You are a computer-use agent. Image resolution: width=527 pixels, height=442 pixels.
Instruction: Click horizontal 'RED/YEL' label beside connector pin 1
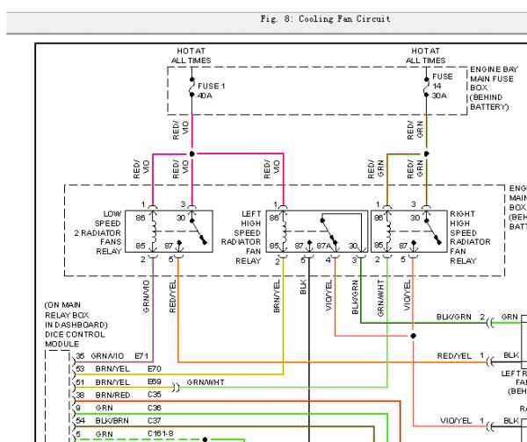pyautogui.click(x=454, y=356)
